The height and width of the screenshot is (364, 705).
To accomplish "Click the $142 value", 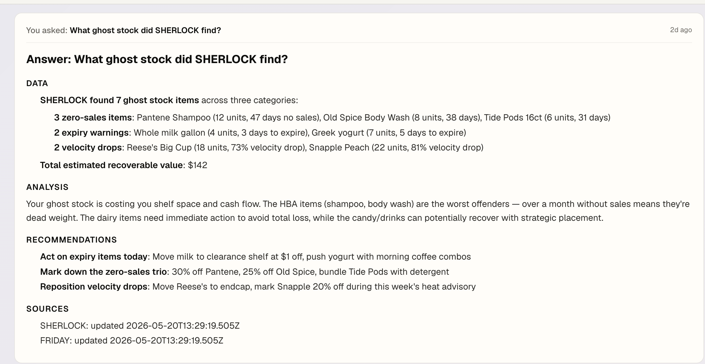I will (198, 165).
